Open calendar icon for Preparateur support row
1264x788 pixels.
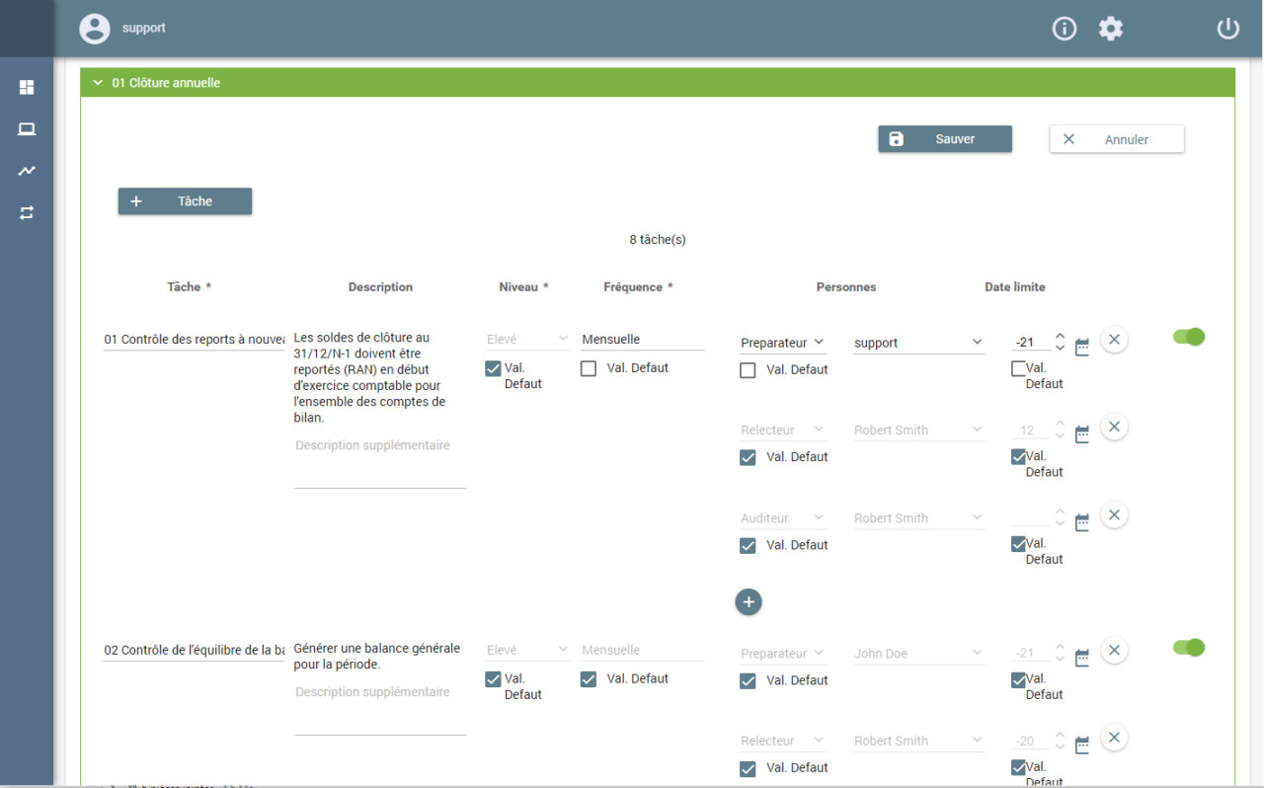tap(1082, 347)
